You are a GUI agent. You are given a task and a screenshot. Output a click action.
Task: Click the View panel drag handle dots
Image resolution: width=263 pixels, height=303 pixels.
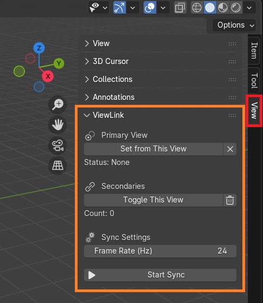pyautogui.click(x=232, y=43)
